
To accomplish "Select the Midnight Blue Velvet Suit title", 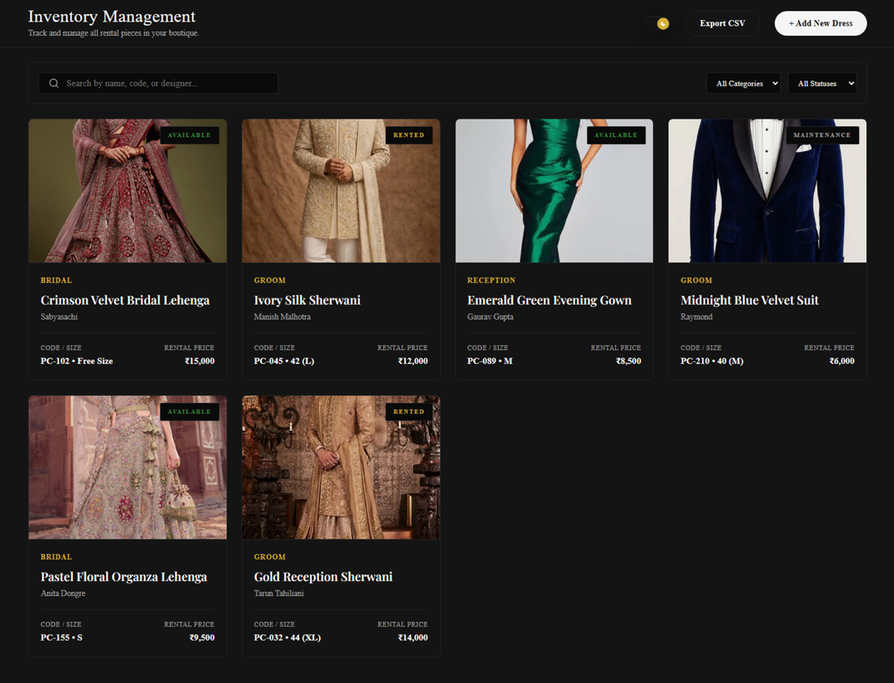I will point(749,300).
